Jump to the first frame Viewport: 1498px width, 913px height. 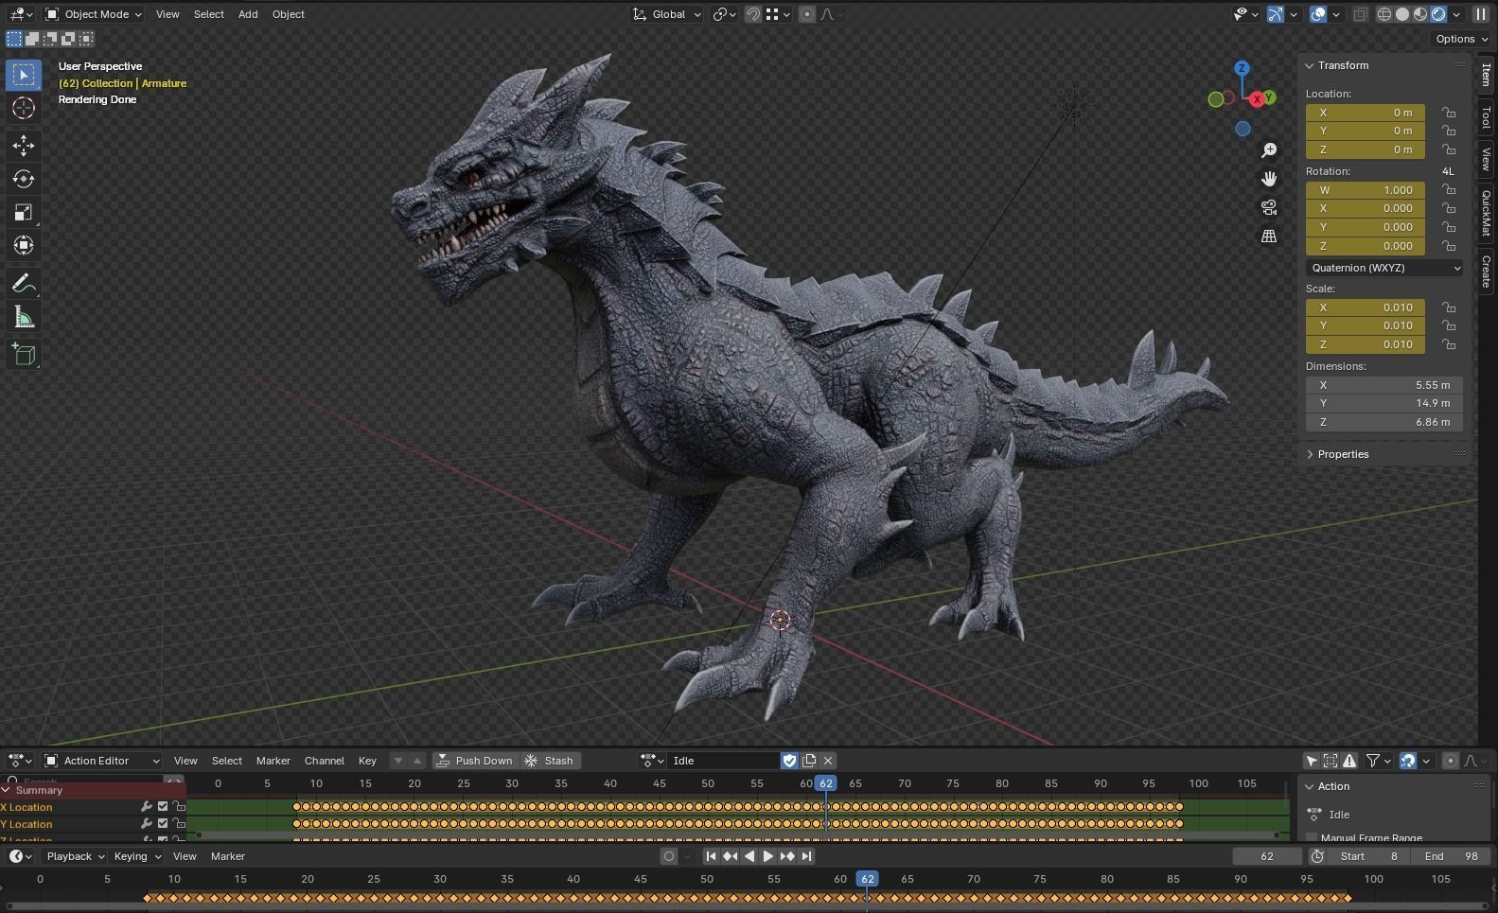pyautogui.click(x=711, y=856)
